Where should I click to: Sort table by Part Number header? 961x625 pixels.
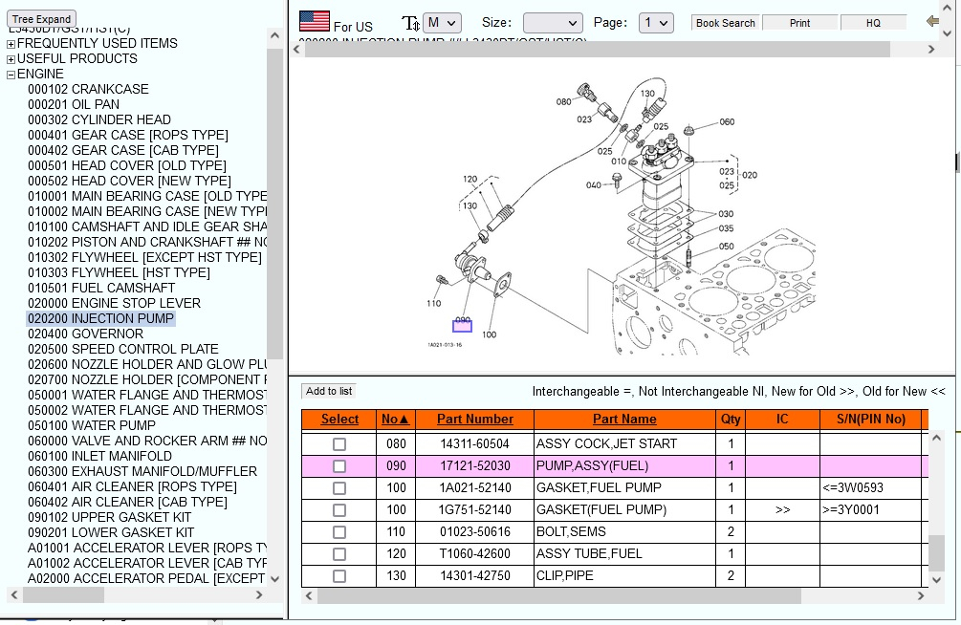(475, 420)
